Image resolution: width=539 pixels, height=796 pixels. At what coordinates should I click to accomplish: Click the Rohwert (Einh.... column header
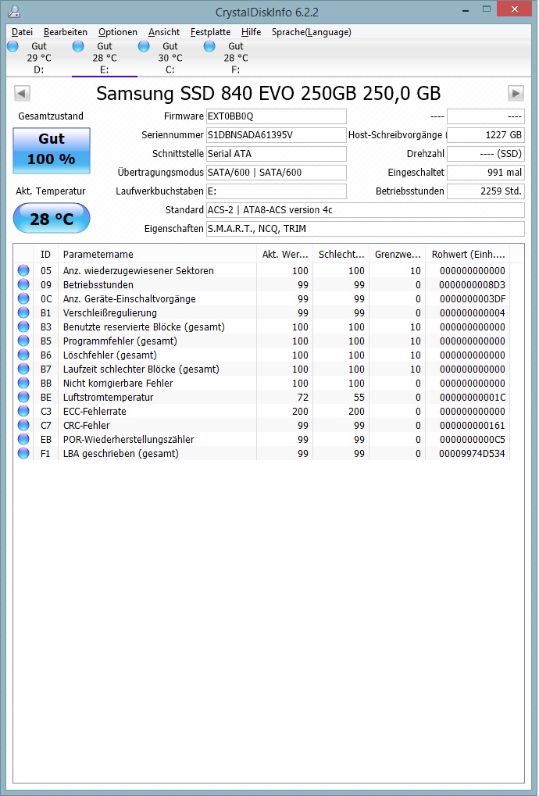(x=468, y=255)
